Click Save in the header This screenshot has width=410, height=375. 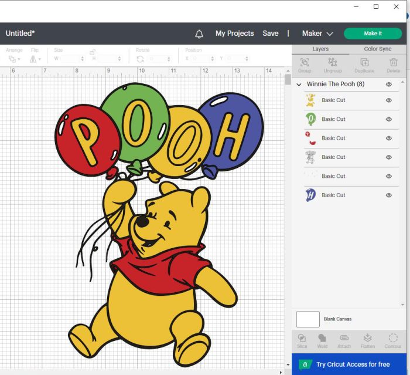(x=271, y=33)
